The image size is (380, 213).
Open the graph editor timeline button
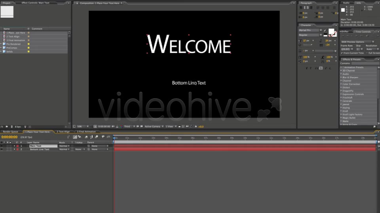click(x=108, y=137)
